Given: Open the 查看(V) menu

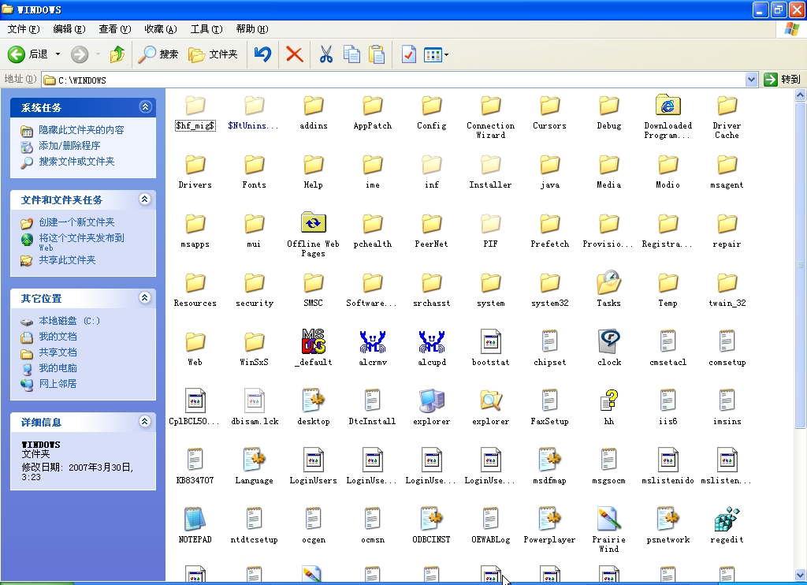Looking at the screenshot, I should pyautogui.click(x=114, y=29).
